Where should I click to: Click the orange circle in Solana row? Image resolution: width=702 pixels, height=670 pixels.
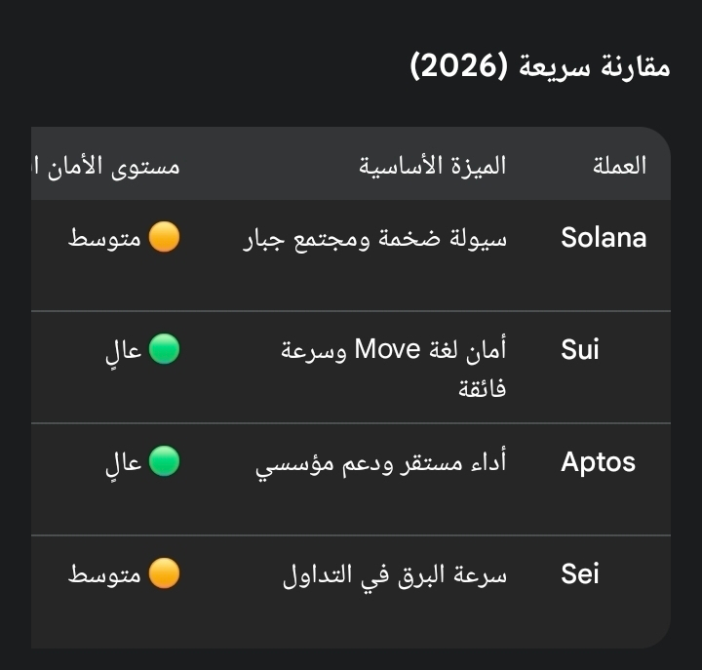coord(165,237)
